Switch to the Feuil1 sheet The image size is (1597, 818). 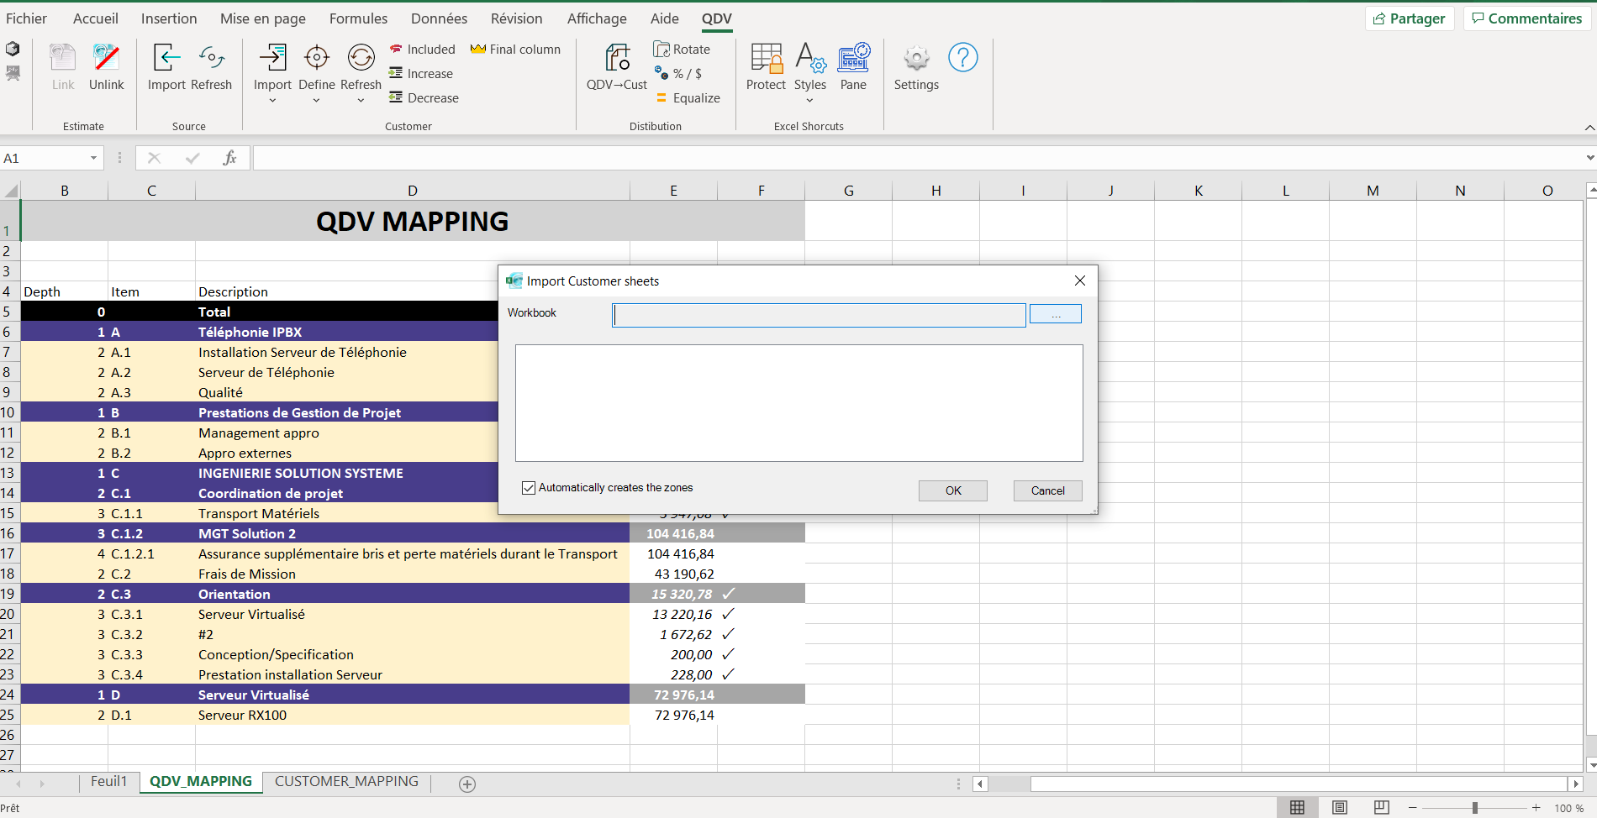pyautogui.click(x=109, y=782)
